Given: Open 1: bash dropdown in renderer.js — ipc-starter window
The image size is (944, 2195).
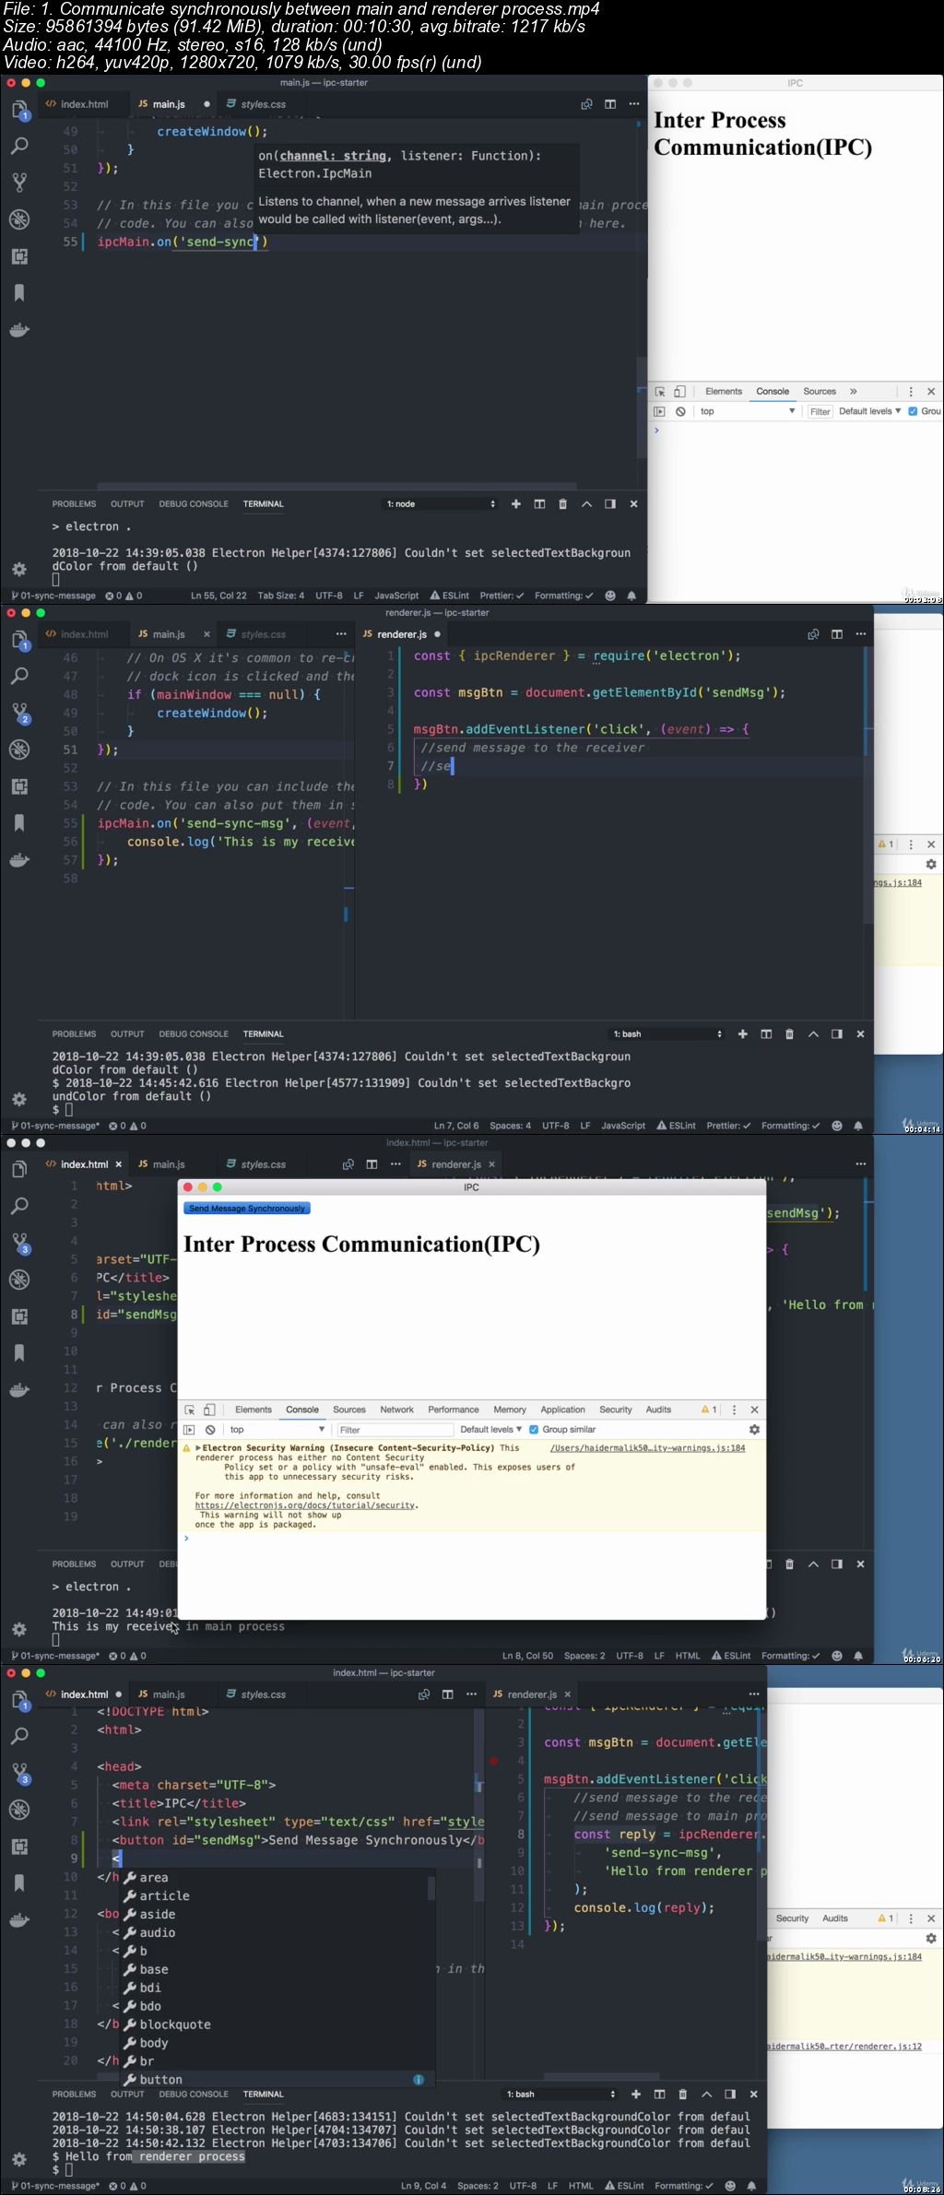Looking at the screenshot, I should point(667,1034).
